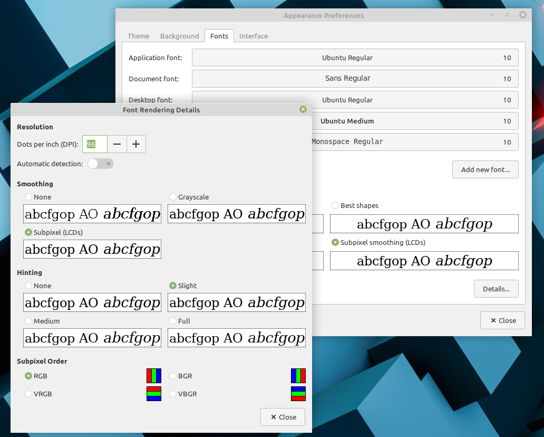The width and height of the screenshot is (544, 437).
Task: Select None smoothing radio button
Action: pyautogui.click(x=28, y=197)
